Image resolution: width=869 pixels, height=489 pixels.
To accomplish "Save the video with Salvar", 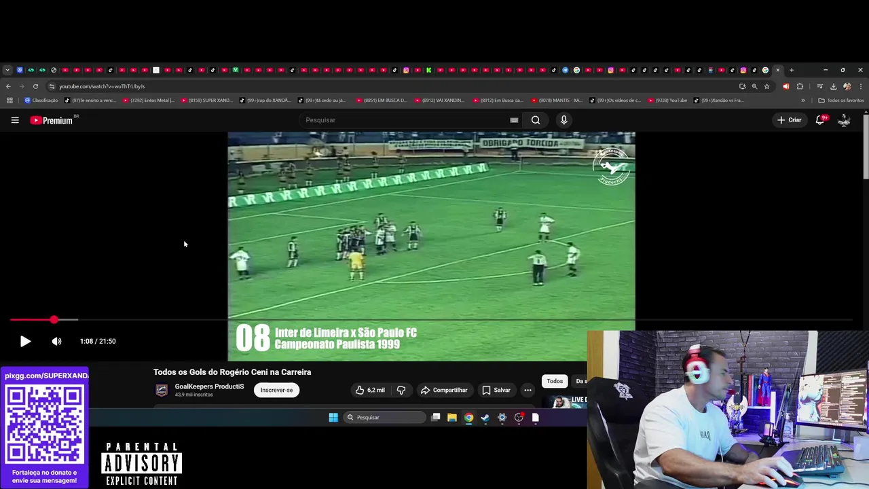I will tap(496, 390).
